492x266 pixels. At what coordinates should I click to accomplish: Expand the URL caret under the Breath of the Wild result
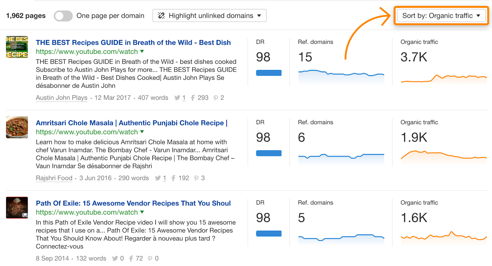click(142, 52)
